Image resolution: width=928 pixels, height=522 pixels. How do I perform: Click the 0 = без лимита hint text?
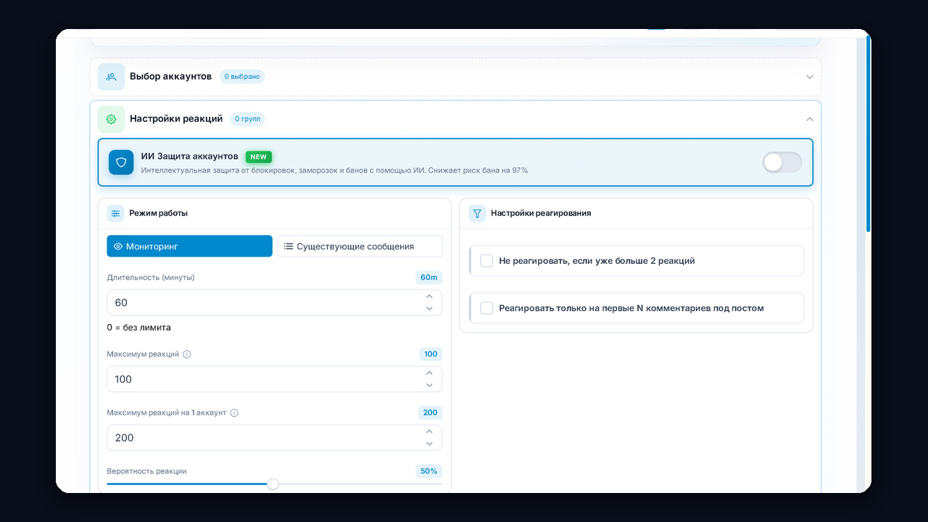(139, 328)
